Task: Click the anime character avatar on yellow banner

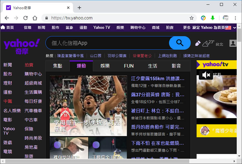Action: 205,131
